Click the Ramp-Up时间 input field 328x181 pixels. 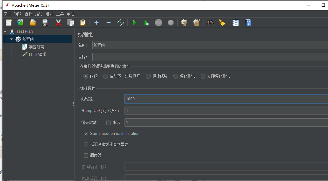pos(226,111)
